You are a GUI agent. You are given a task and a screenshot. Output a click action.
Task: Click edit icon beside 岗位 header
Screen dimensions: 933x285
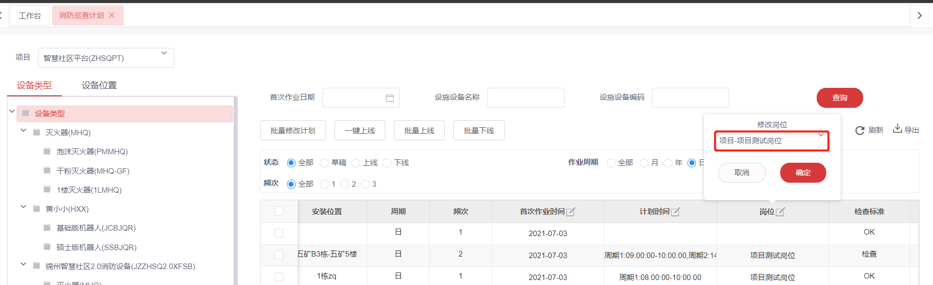pyautogui.click(x=780, y=212)
